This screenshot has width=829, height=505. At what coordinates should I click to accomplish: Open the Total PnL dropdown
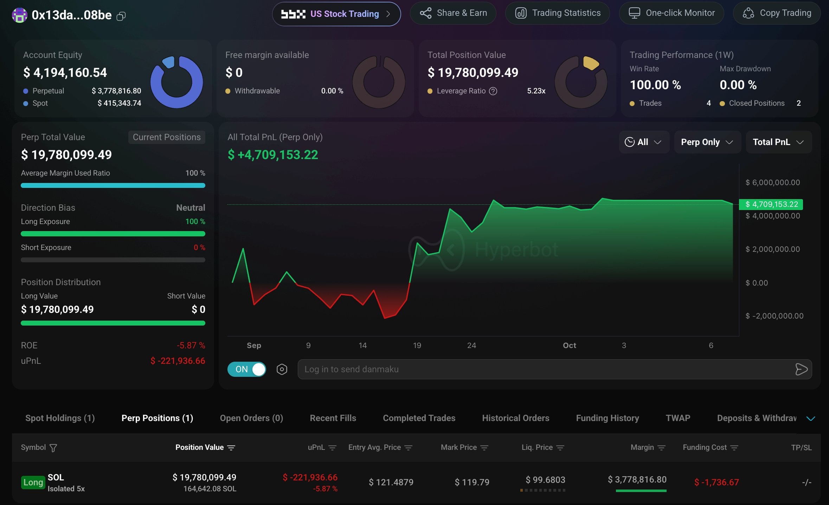779,142
